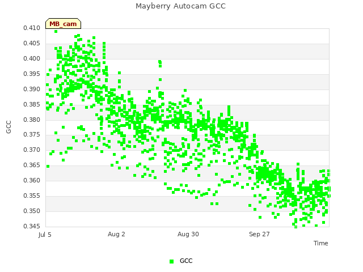Click the 0.350 y-axis value
Screen dimensions: 363x272
32,211
